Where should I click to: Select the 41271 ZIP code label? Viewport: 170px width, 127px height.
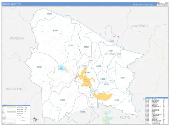tap(112, 80)
